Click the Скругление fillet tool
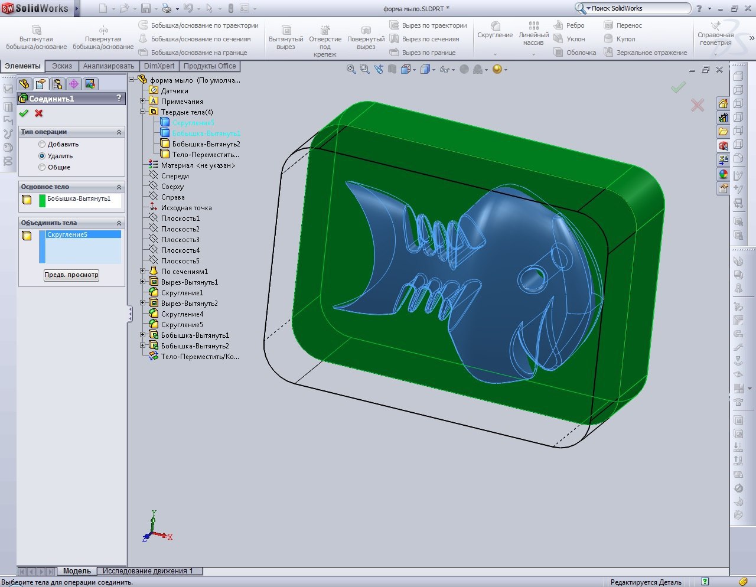756x587 pixels. 495,31
